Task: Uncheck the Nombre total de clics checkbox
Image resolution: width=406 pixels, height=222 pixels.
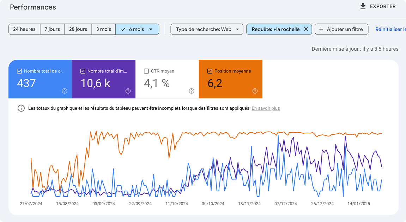Action: pos(19,71)
